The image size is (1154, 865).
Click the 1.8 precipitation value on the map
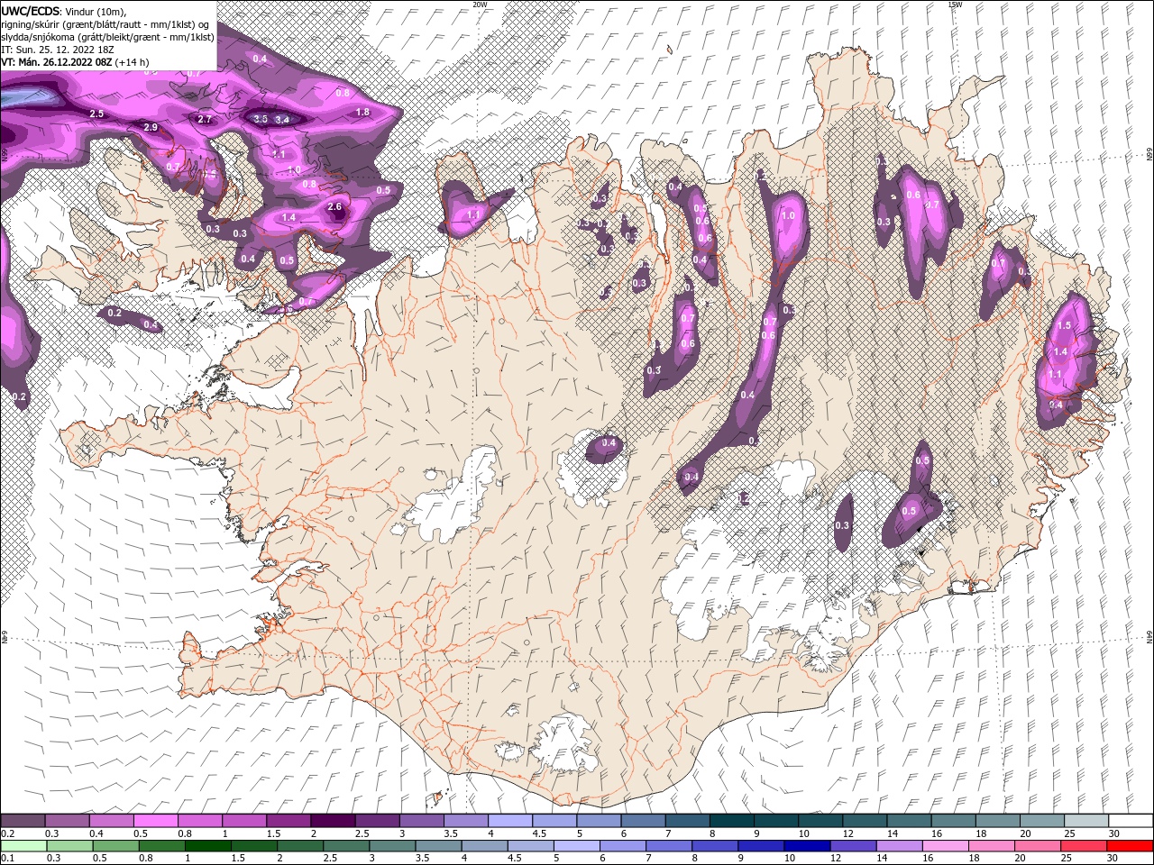coord(362,113)
